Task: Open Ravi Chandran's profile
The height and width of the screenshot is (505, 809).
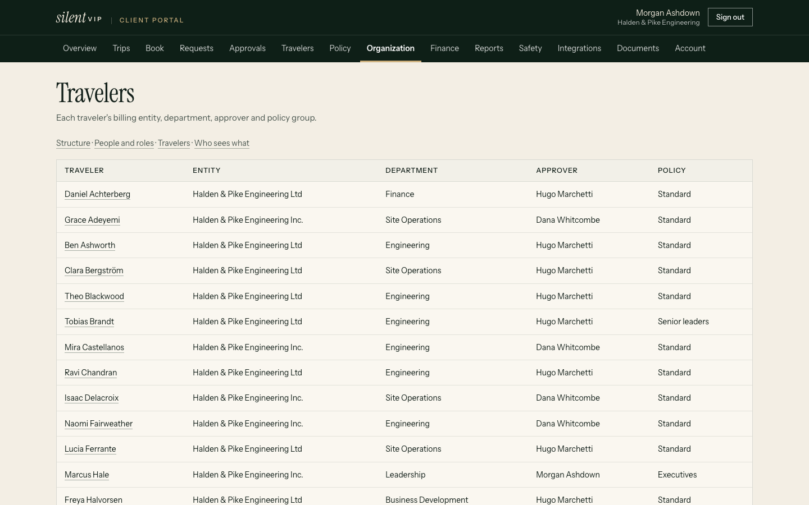Action: pyautogui.click(x=90, y=373)
